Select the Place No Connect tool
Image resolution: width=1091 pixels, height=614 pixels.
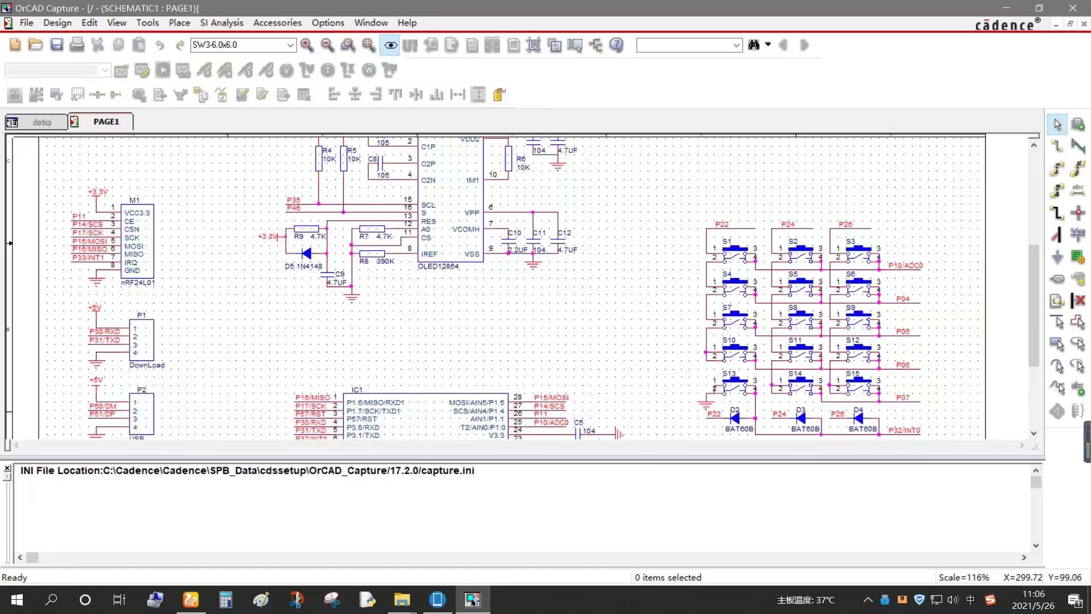click(x=1078, y=300)
